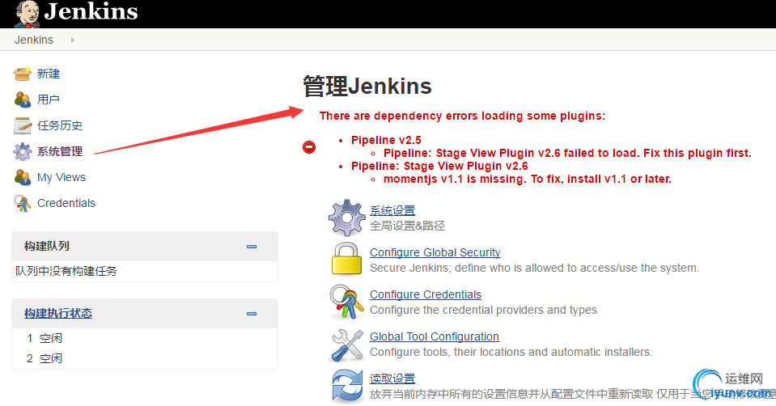
Task: Open the Credentials sidebar link
Action: 66,203
